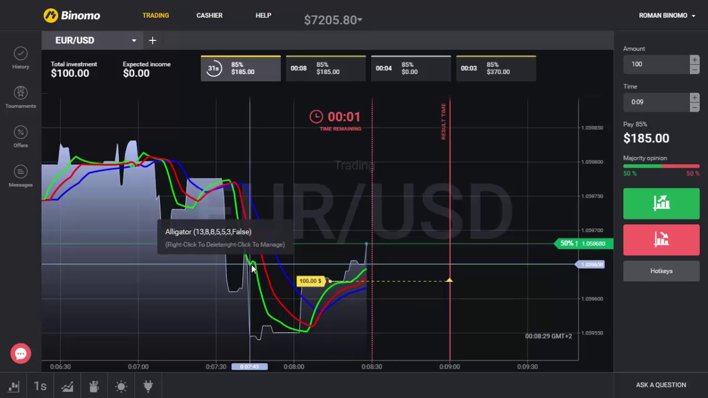Viewport: 708px width, 398px height.
Task: Focus the Amount input showing 100
Action: (656, 64)
